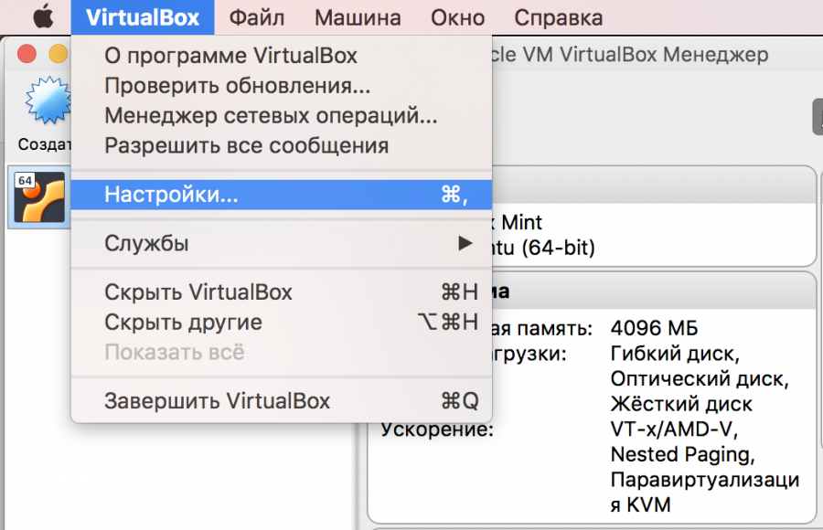Open the 'Справка' menu
Image resolution: width=823 pixels, height=530 pixels.
tap(559, 17)
